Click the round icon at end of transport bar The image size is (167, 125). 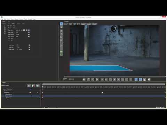[149, 80]
